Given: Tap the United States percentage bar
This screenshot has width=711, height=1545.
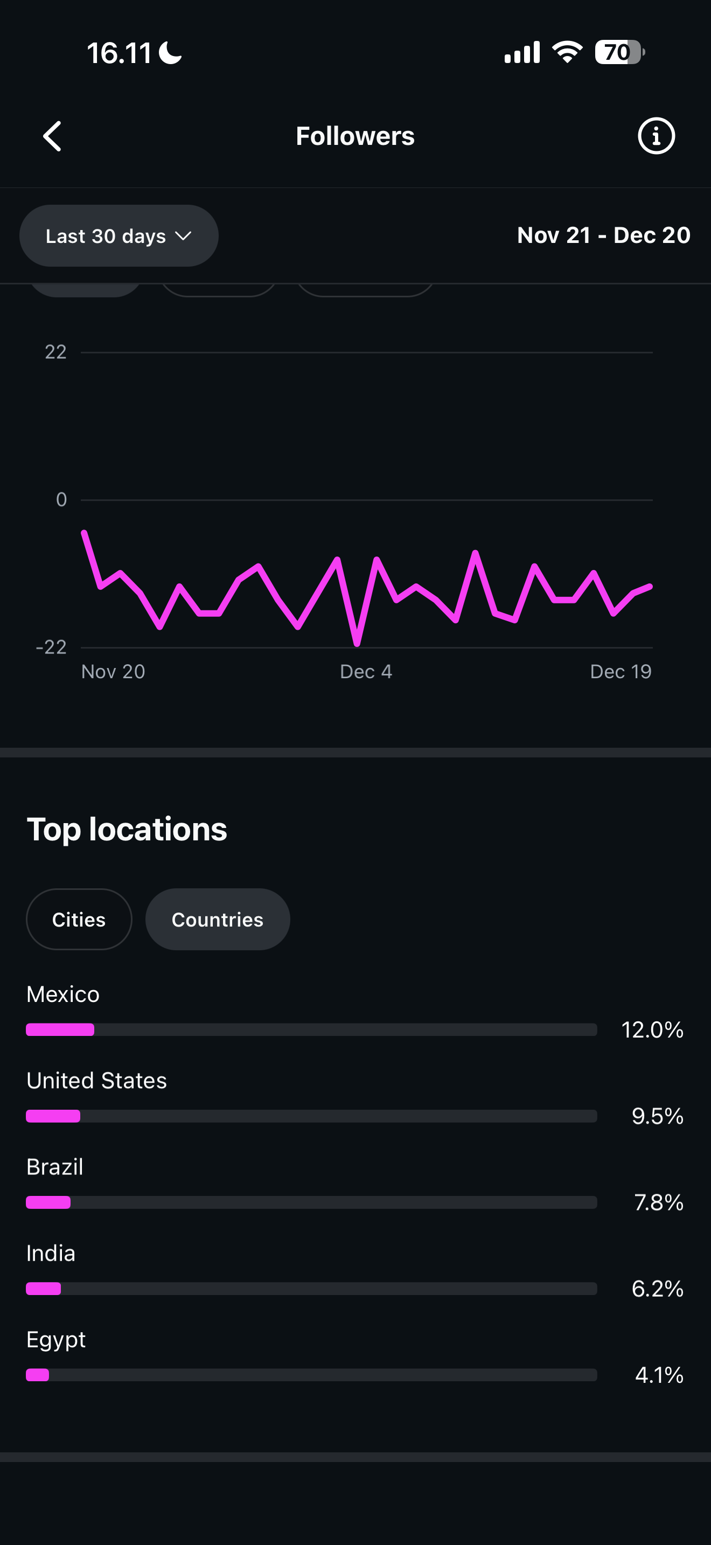Looking at the screenshot, I should pos(311,1116).
